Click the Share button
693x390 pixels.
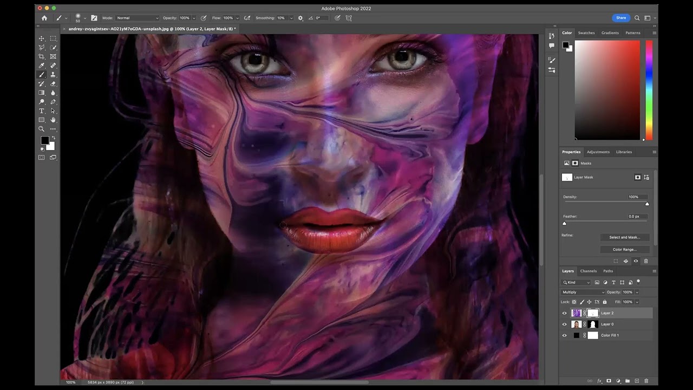(621, 18)
